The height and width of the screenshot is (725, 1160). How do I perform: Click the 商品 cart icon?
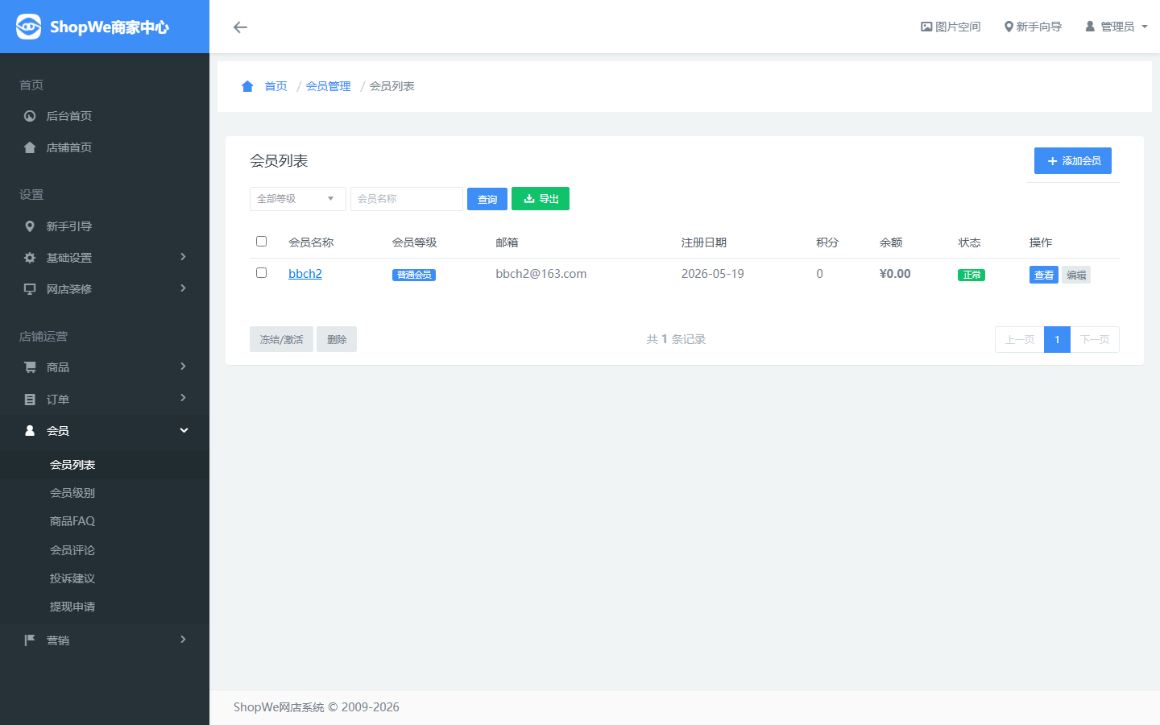coord(30,367)
